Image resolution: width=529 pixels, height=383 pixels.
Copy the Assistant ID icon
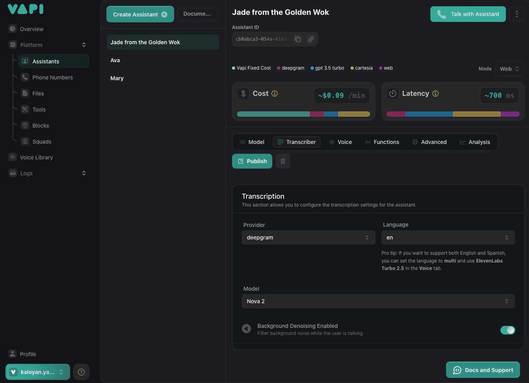[298, 39]
